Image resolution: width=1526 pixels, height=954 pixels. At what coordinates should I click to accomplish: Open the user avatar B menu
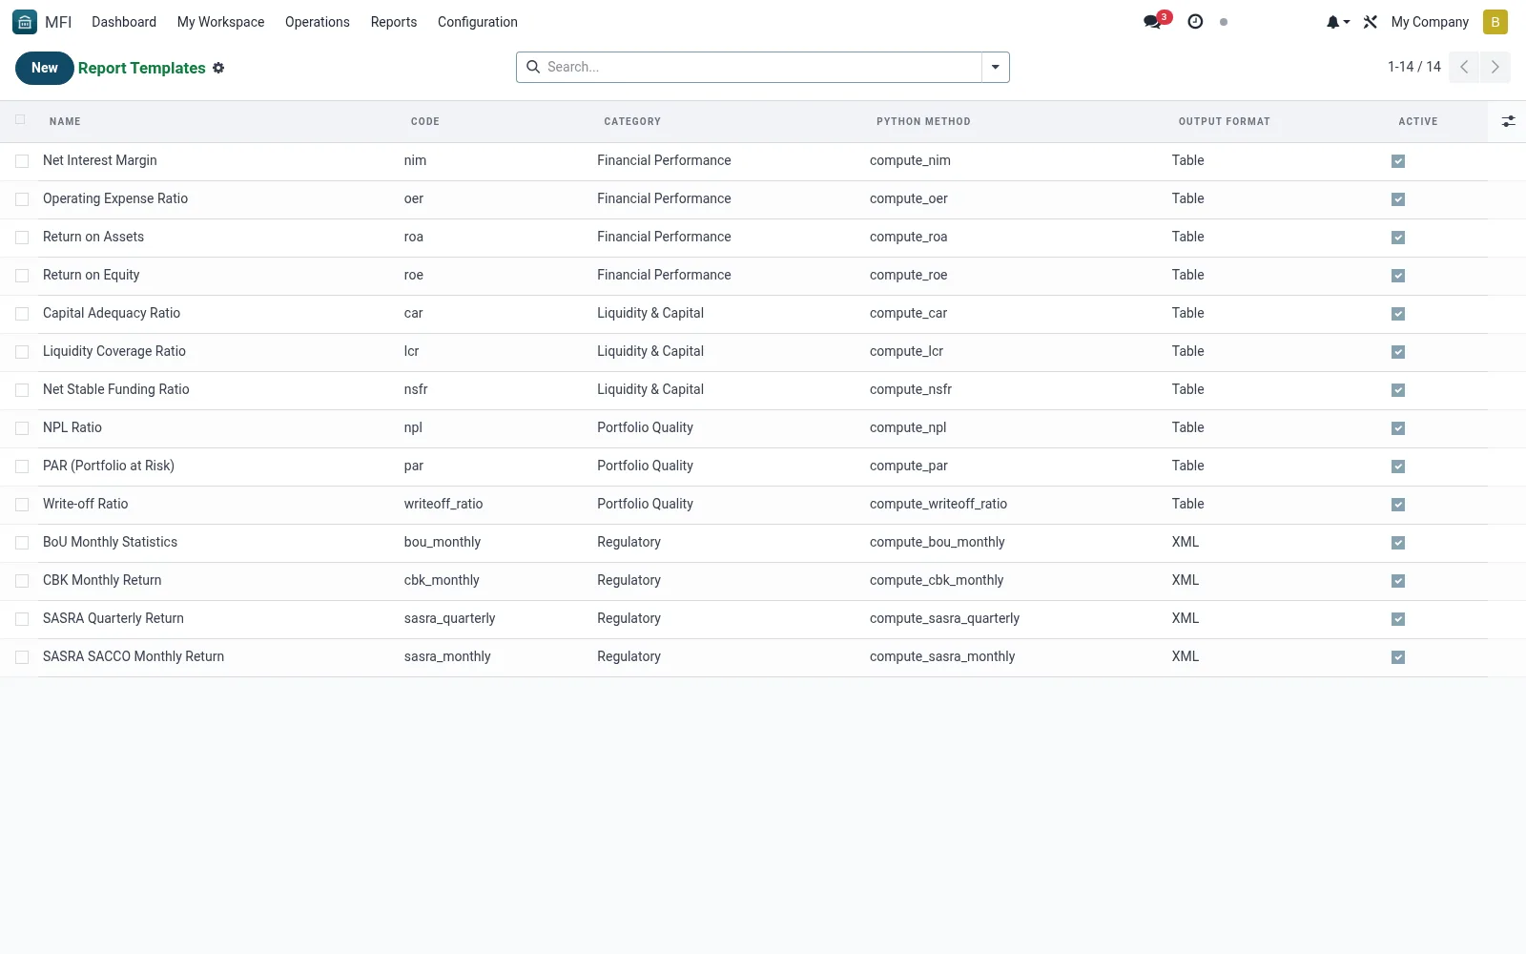coord(1495,22)
